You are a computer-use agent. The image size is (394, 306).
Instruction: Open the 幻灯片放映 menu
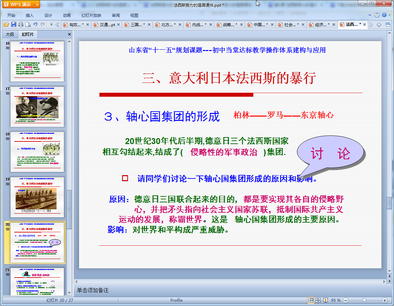91,15
